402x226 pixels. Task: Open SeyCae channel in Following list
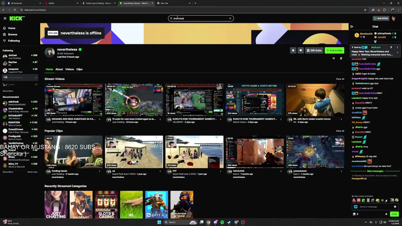20,63
